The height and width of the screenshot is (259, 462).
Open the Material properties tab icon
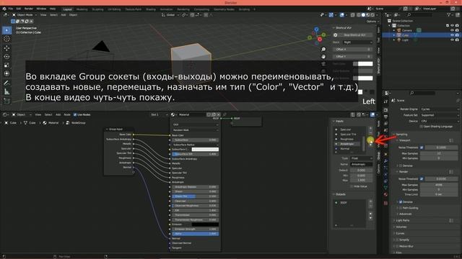385,194
